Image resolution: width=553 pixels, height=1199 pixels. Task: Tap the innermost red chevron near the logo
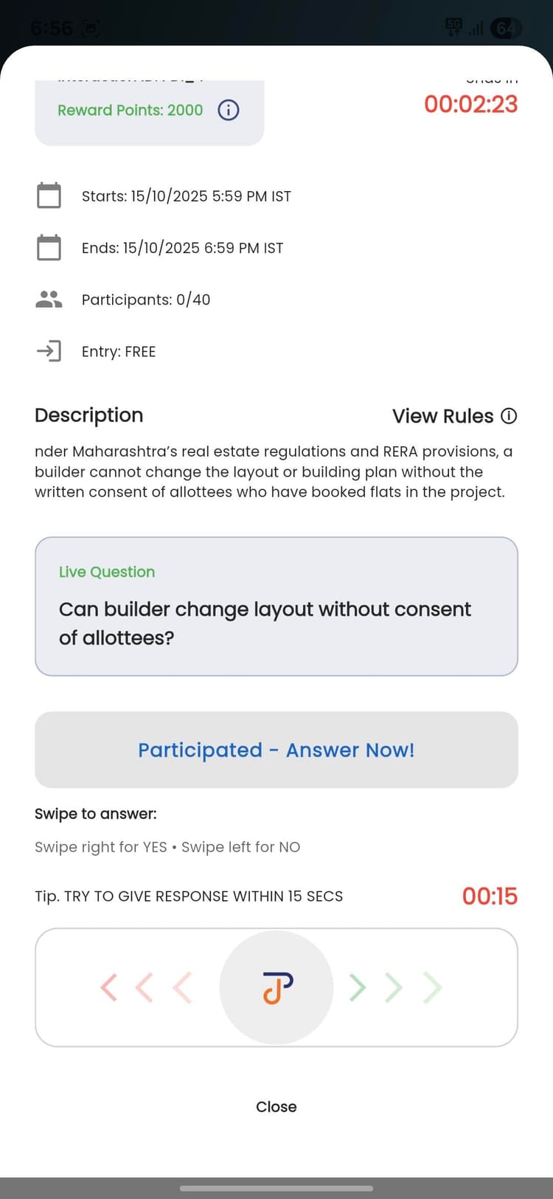pos(182,987)
